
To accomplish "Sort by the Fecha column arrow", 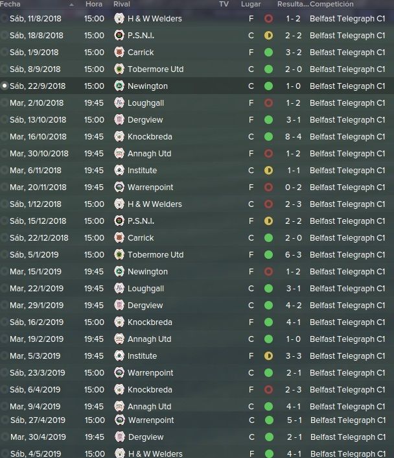I will point(71,5).
